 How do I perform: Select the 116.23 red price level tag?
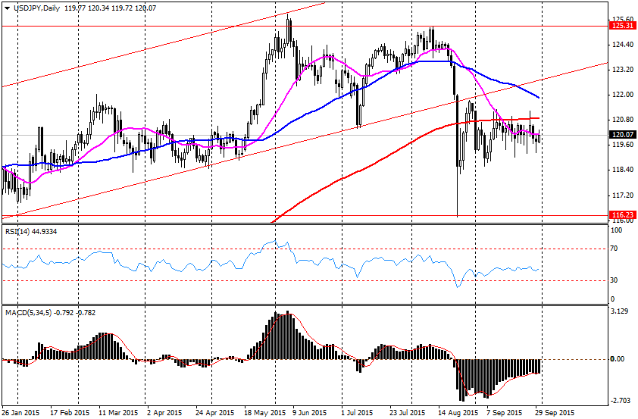[621, 216]
